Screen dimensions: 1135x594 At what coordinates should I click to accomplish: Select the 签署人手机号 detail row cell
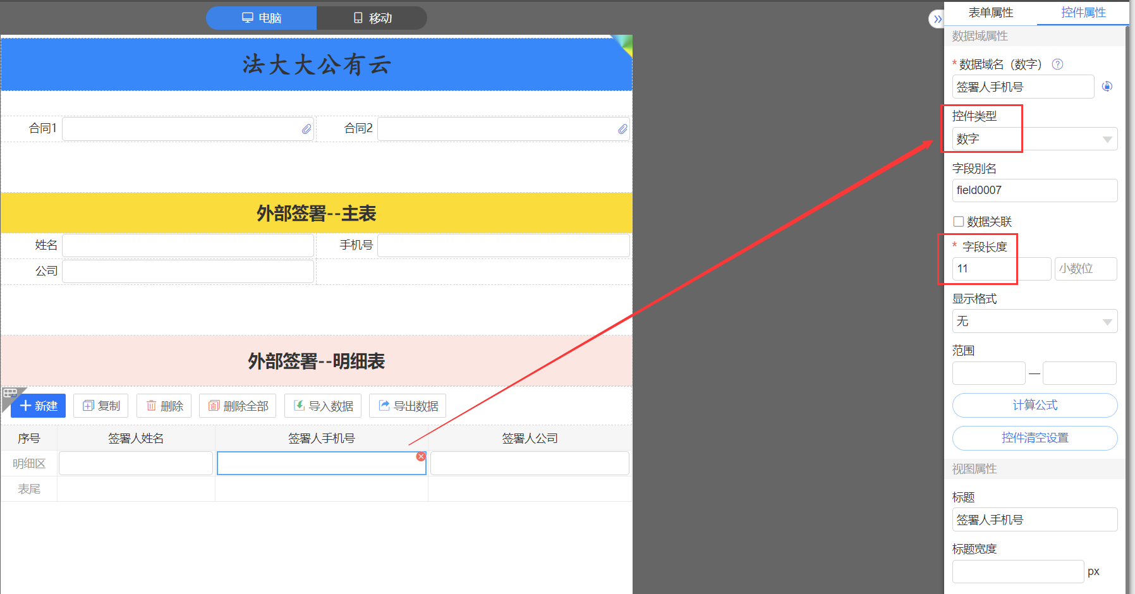coord(322,463)
